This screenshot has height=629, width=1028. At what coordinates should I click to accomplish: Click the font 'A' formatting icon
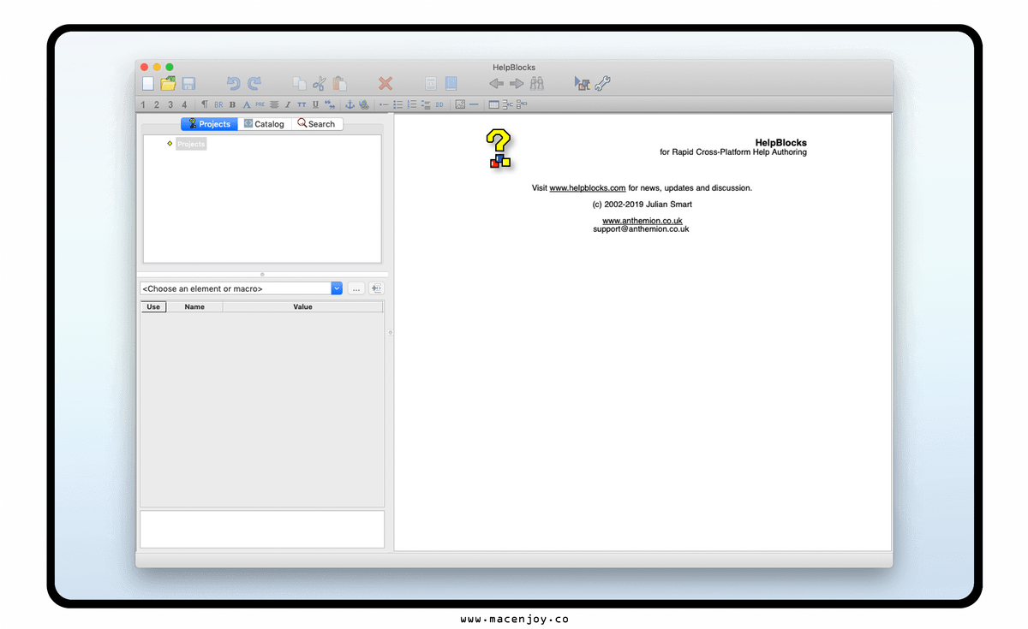tap(247, 104)
